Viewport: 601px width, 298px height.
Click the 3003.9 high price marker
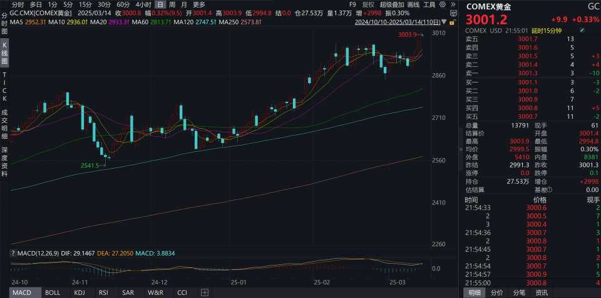[x=407, y=35]
